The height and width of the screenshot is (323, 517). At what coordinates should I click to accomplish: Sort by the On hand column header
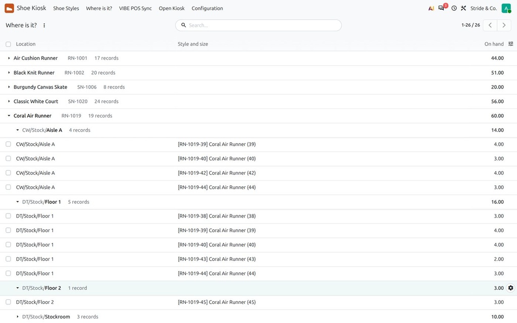pyautogui.click(x=494, y=44)
